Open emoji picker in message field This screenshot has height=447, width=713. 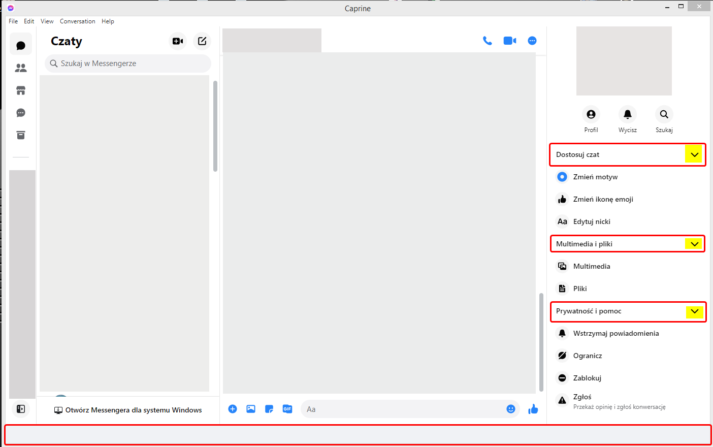(x=511, y=409)
